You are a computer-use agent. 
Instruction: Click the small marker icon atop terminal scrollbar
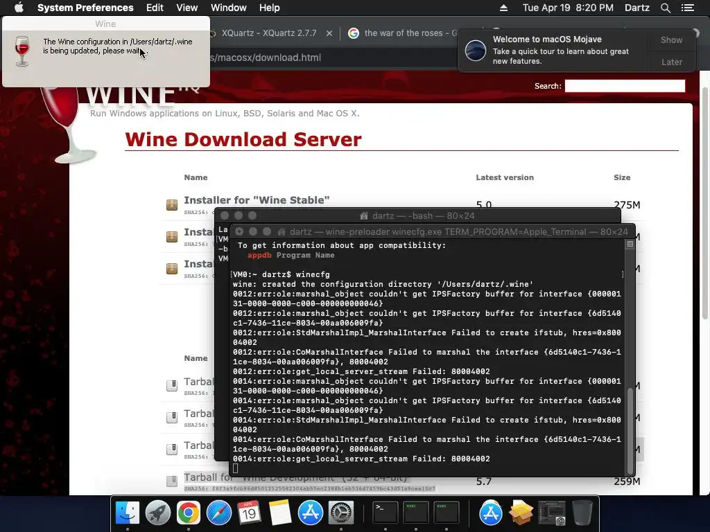(630, 245)
